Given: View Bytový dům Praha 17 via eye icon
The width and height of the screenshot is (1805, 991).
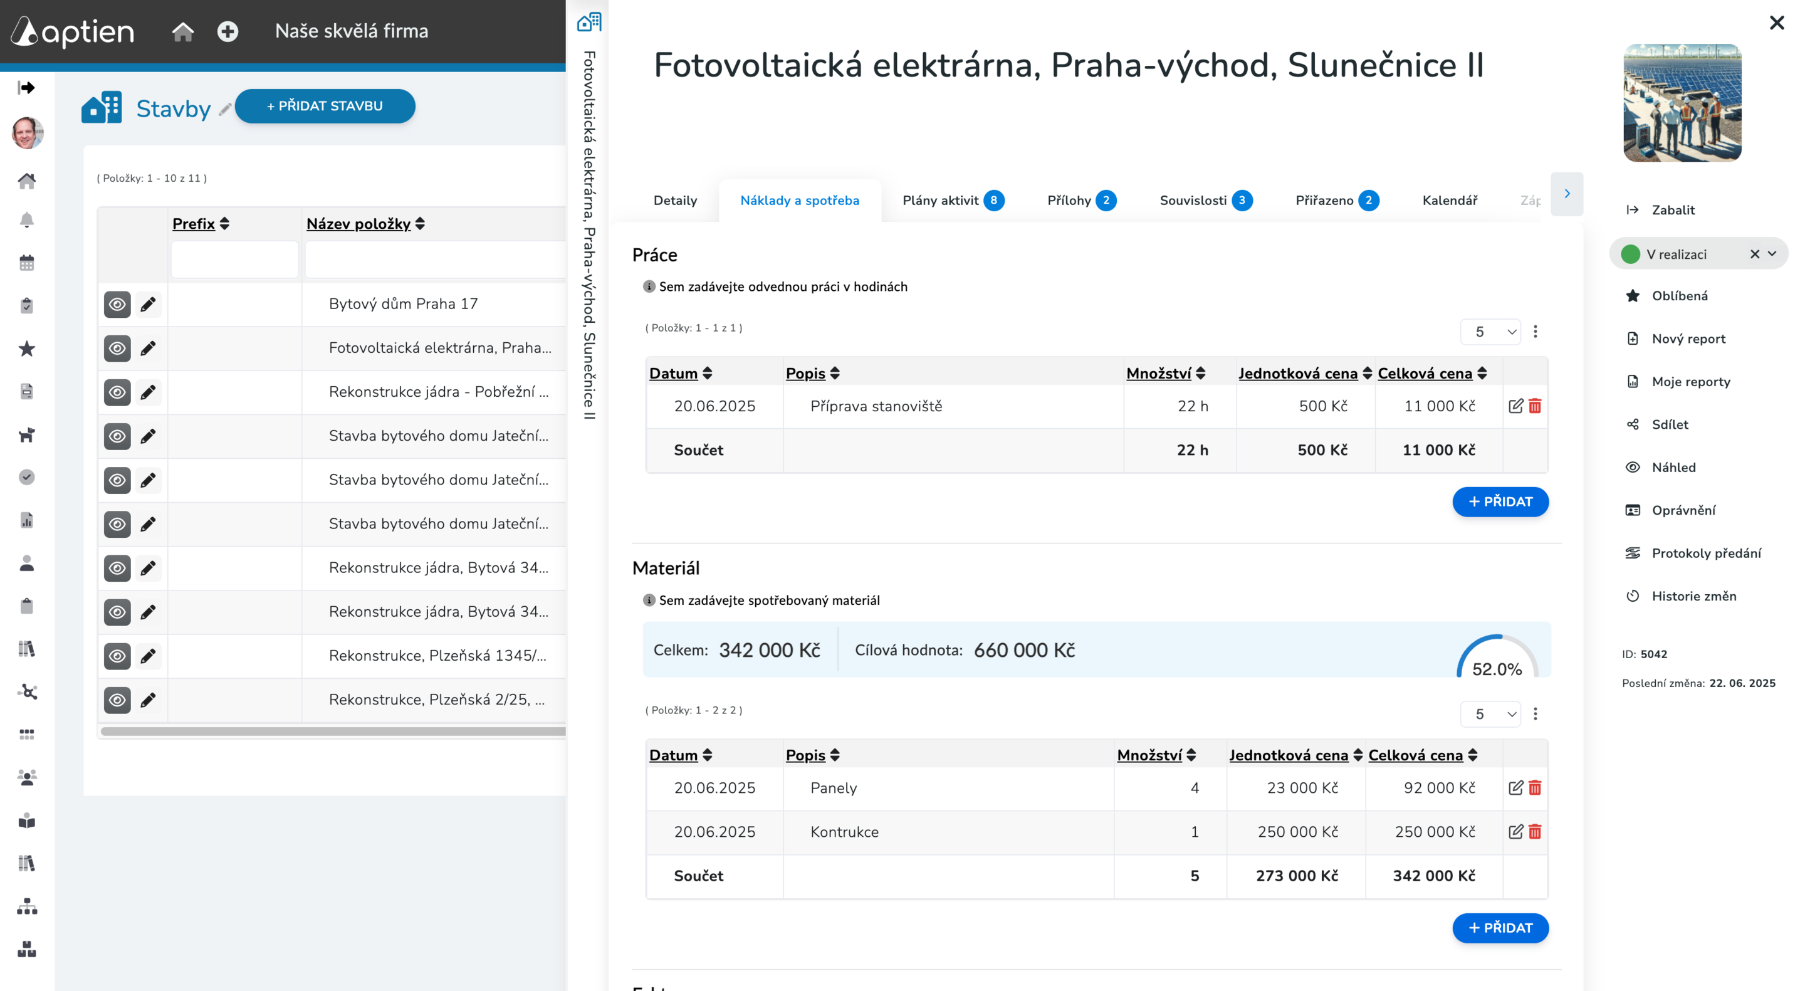Looking at the screenshot, I should [117, 304].
